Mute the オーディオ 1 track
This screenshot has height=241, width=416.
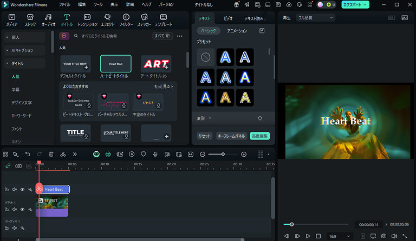pyautogui.click(x=15, y=228)
